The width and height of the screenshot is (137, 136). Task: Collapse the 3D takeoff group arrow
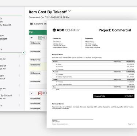[32, 93]
